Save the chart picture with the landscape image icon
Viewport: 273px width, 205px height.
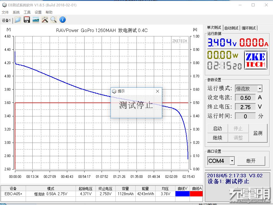(x=36, y=20)
